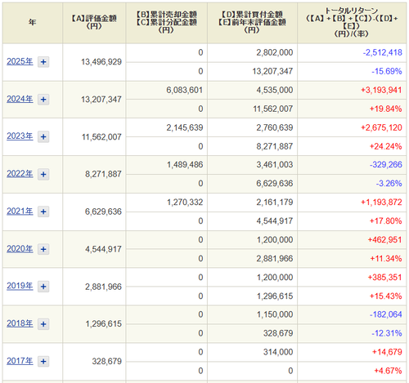This screenshot has height=383, width=409.
Task: Click the plus icon beside 2018年
Action: (x=43, y=324)
